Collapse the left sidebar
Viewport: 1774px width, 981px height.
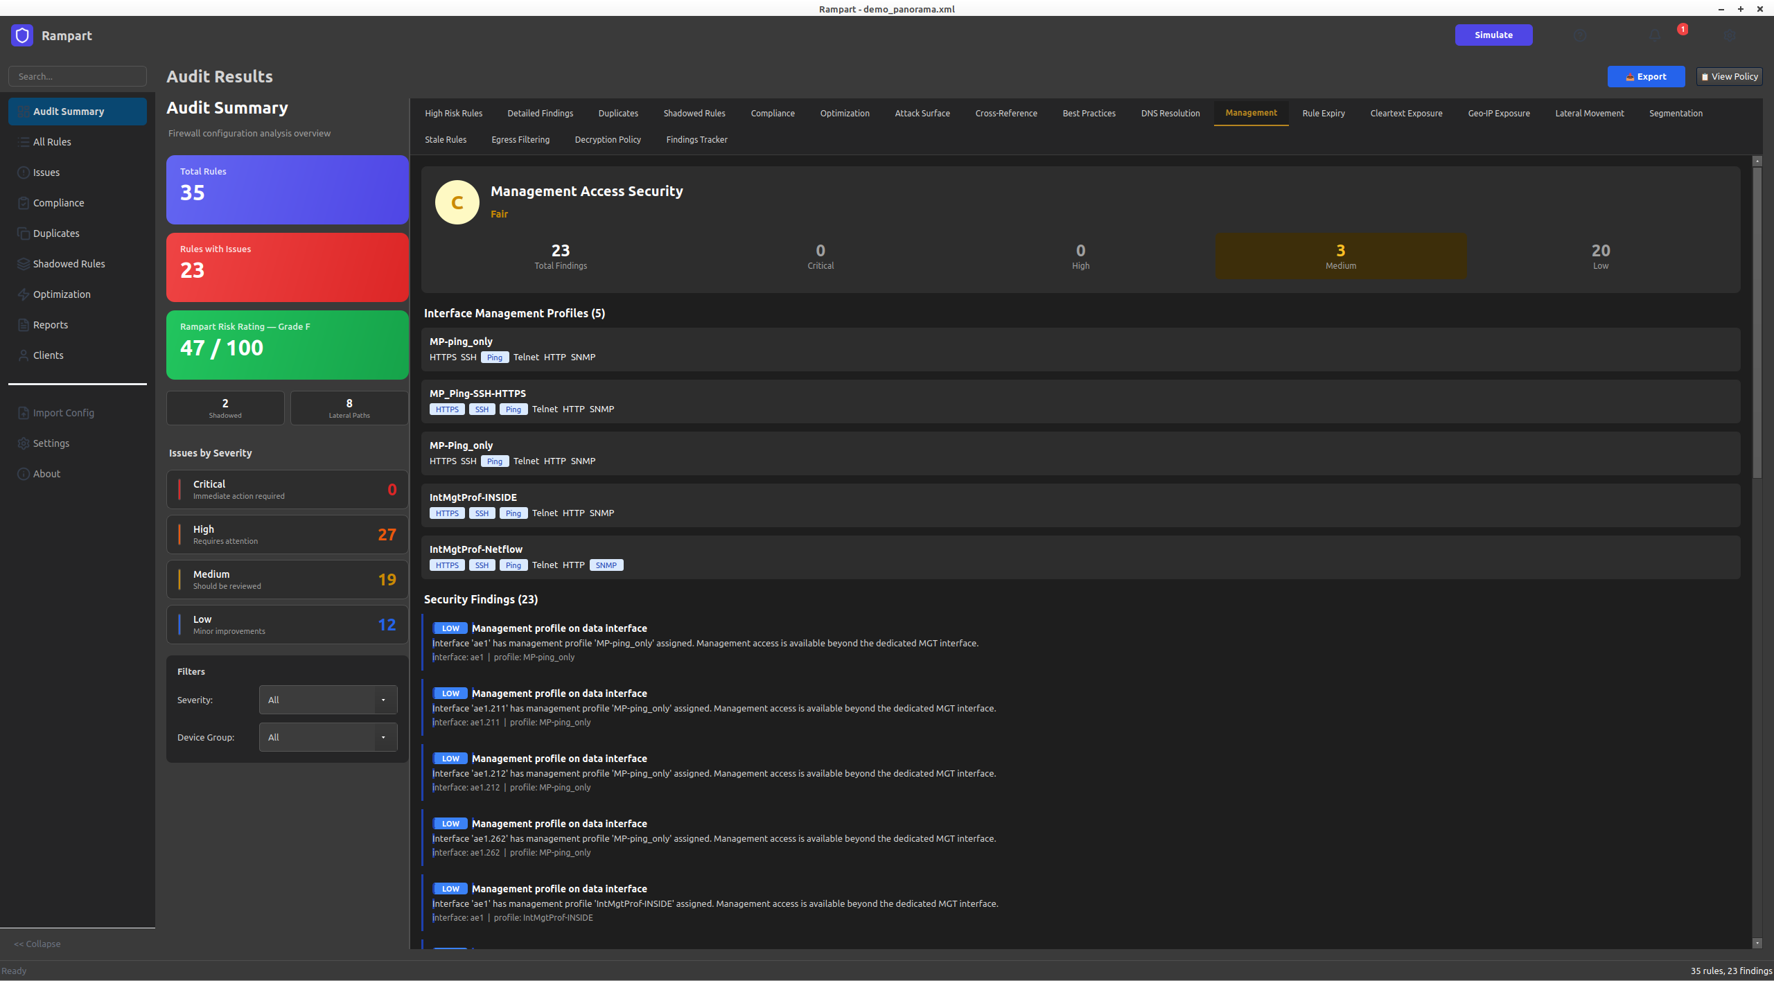click(x=37, y=944)
